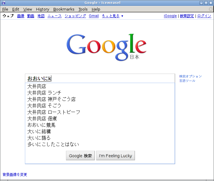The height and width of the screenshot is (181, 214).
Task: Click the ログイン login link
Action: click(x=204, y=16)
